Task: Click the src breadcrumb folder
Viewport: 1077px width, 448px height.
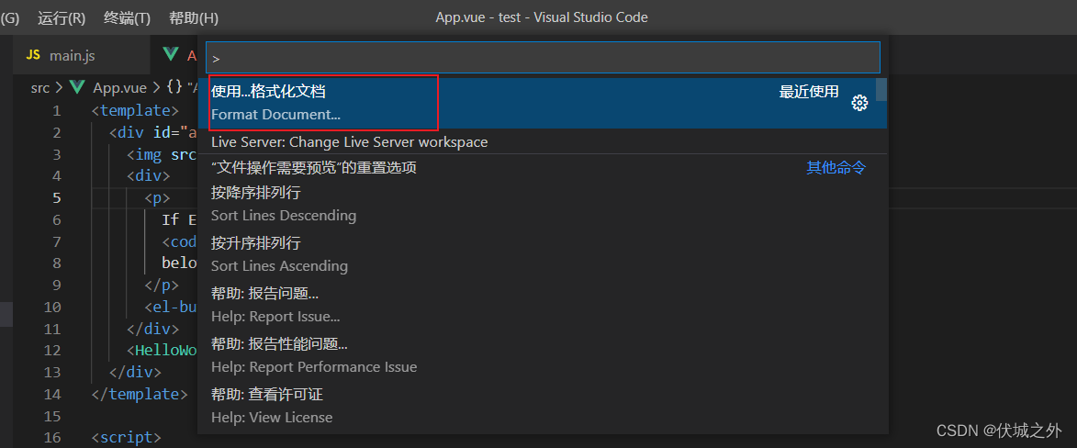Action: [39, 88]
